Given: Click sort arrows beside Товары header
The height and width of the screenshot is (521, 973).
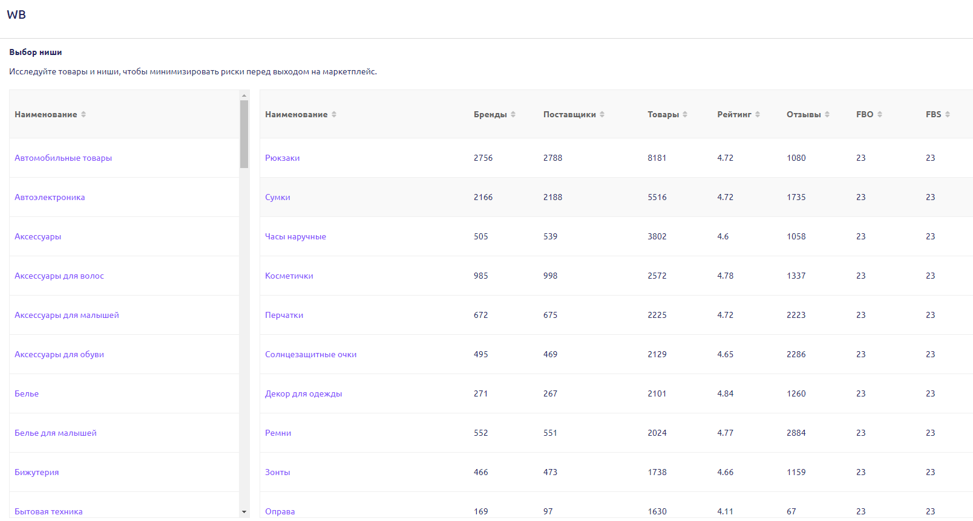Looking at the screenshot, I should (x=685, y=114).
